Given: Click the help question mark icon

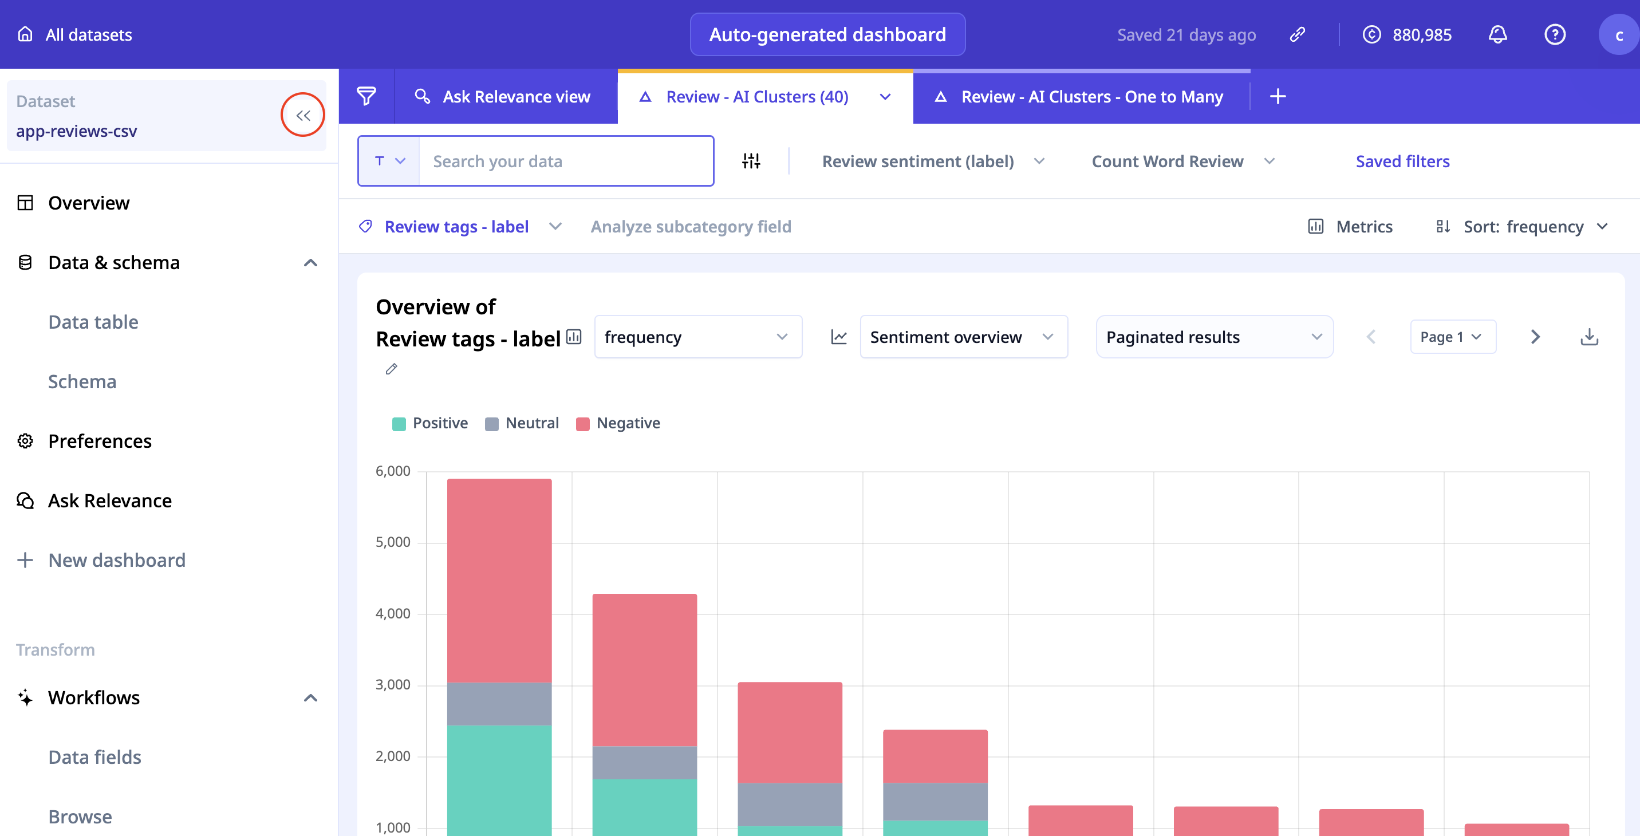Looking at the screenshot, I should (x=1555, y=34).
